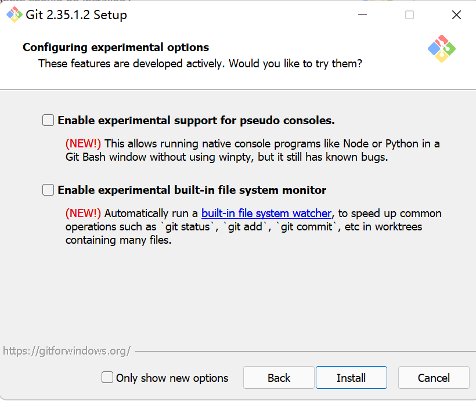Click the greyed-out maximize window icon

click(x=409, y=15)
